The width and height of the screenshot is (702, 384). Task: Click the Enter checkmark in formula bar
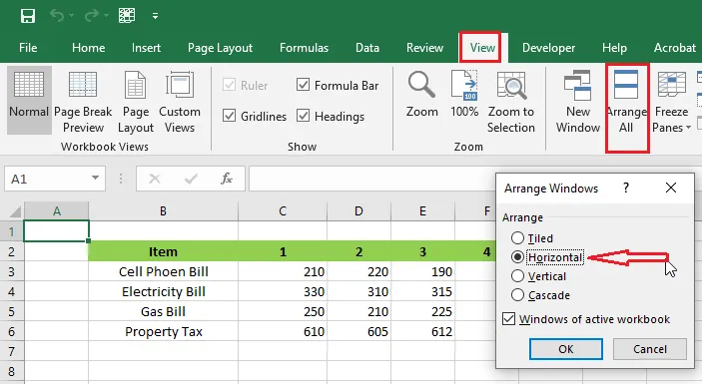[191, 179]
